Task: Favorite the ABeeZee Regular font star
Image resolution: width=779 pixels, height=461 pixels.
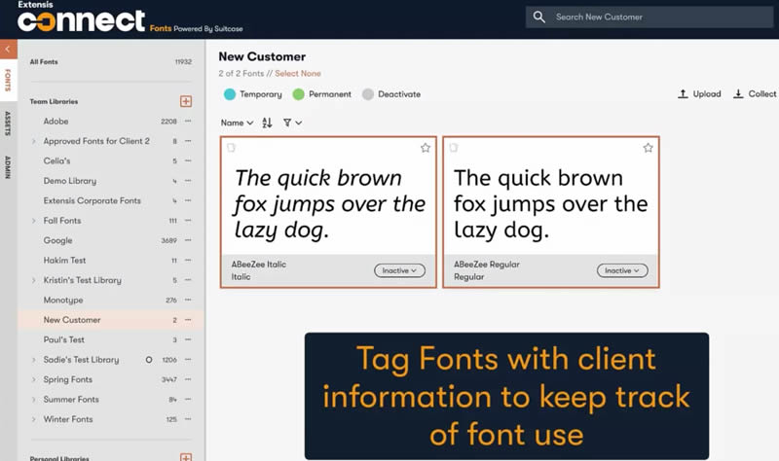Action: pyautogui.click(x=648, y=148)
